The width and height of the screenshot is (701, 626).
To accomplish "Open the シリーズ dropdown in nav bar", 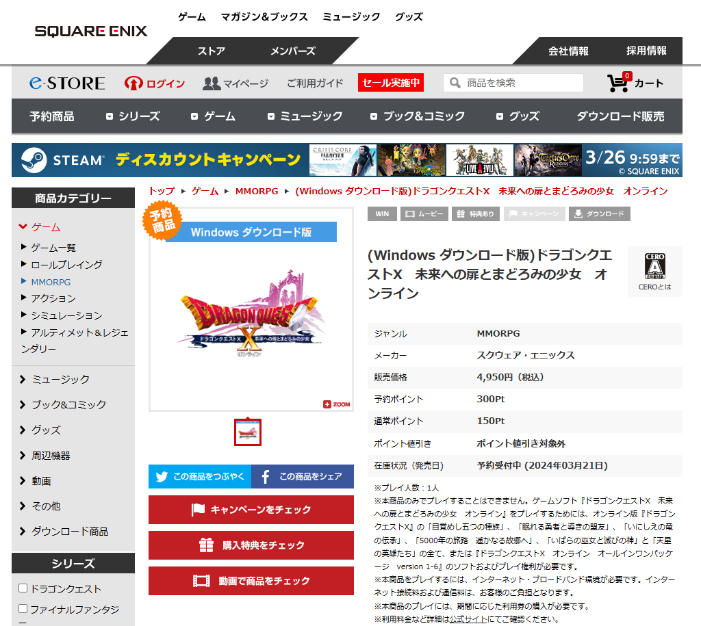I will [133, 116].
